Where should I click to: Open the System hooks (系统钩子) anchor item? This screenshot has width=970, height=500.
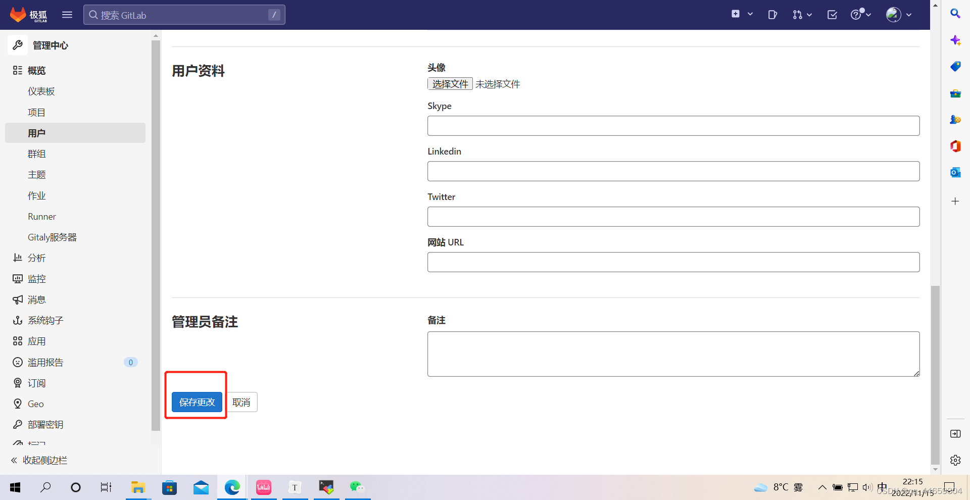coord(75,320)
